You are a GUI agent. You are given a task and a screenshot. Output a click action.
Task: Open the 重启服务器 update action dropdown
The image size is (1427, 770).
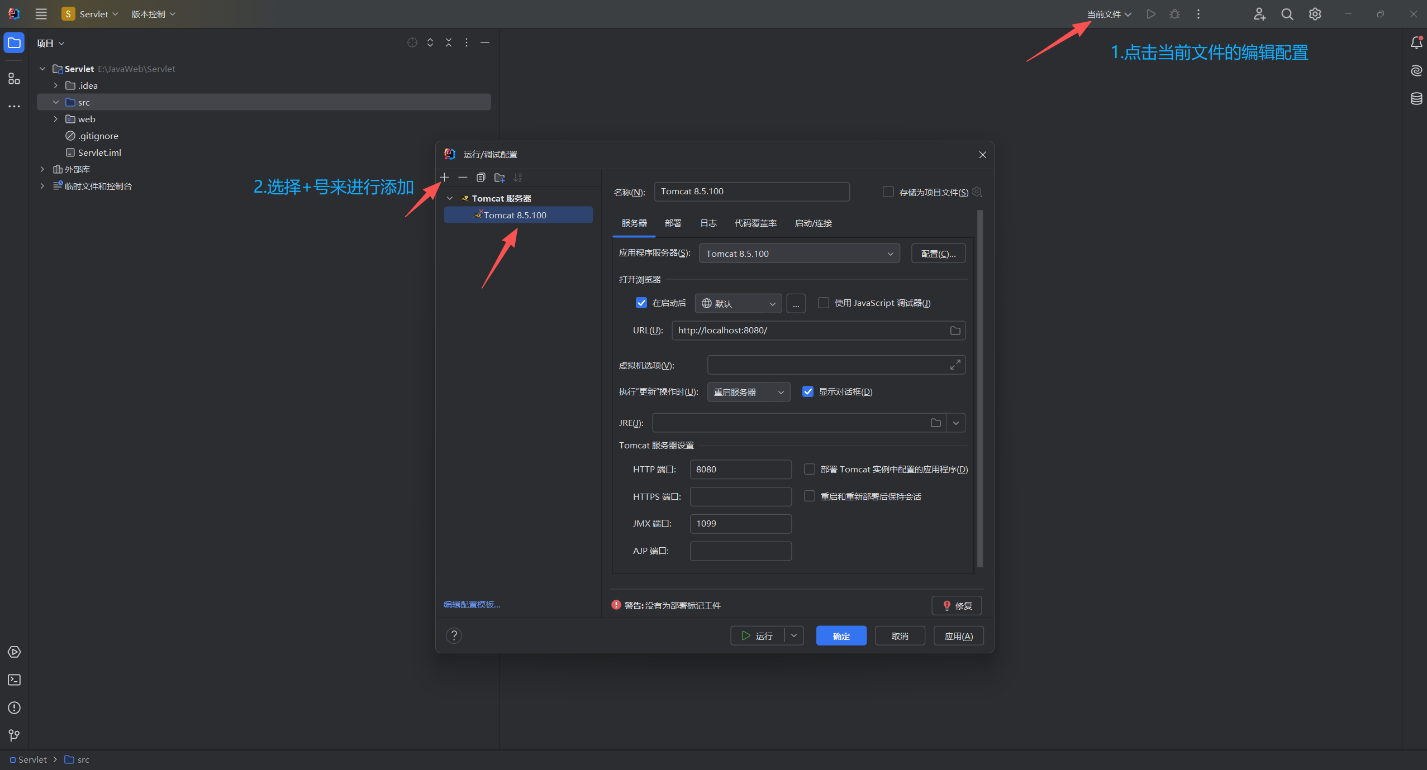pos(748,392)
